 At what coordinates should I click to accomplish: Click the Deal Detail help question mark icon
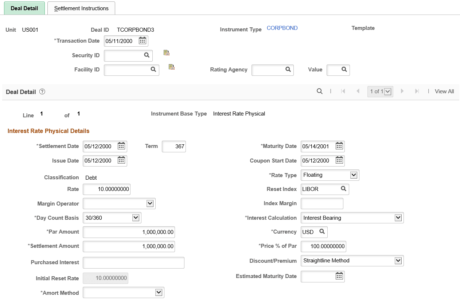(42, 91)
